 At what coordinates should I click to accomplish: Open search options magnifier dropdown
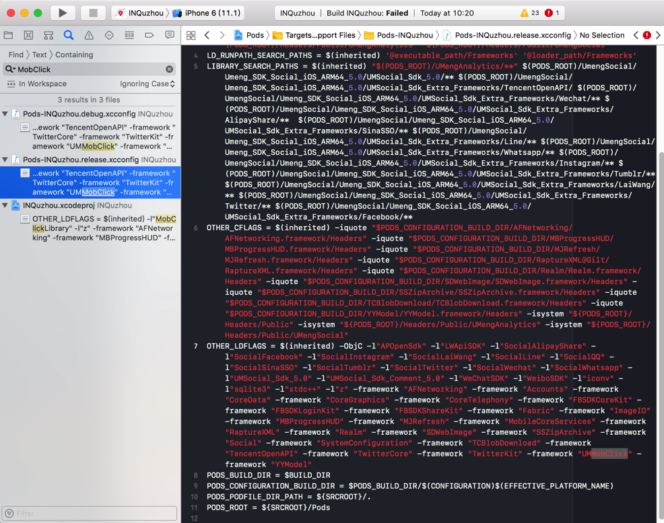tap(10, 69)
